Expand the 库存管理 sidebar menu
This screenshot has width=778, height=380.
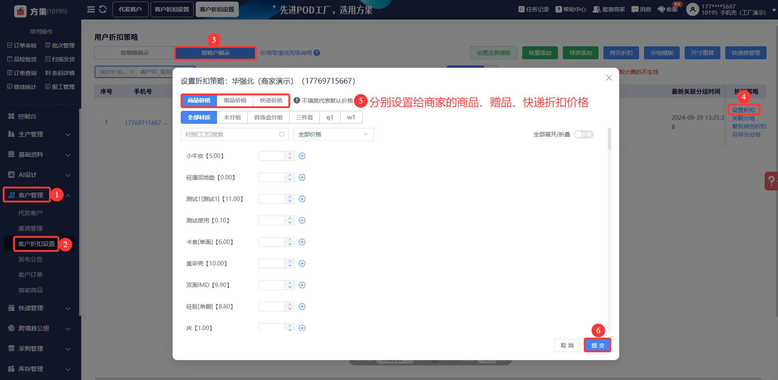tap(39, 369)
